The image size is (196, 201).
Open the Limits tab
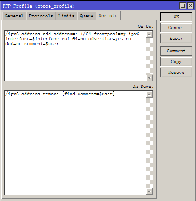point(67,16)
